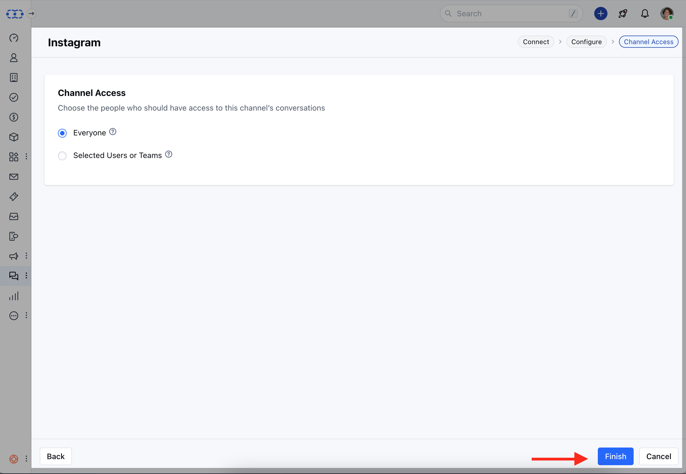Open more options beside apps grid icon
686x474 pixels.
coord(26,157)
